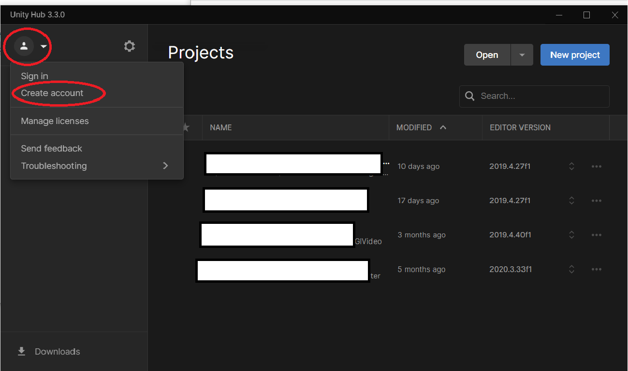Open Unity Hub preferences gear icon
The image size is (628, 371).
click(x=129, y=46)
